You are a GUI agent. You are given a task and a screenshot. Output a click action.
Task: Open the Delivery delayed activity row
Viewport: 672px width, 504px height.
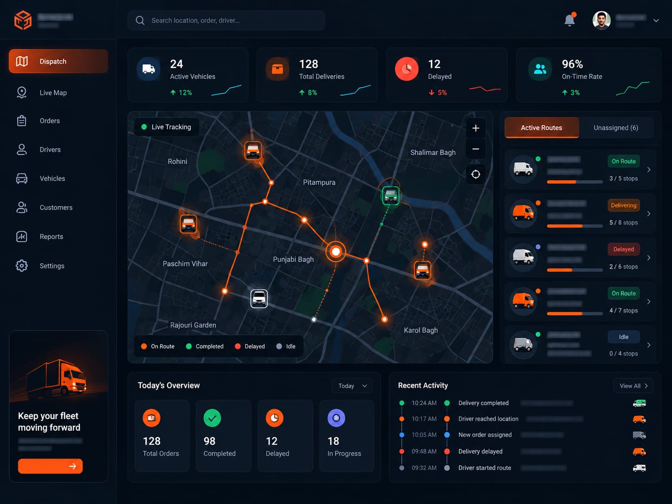[x=523, y=451]
